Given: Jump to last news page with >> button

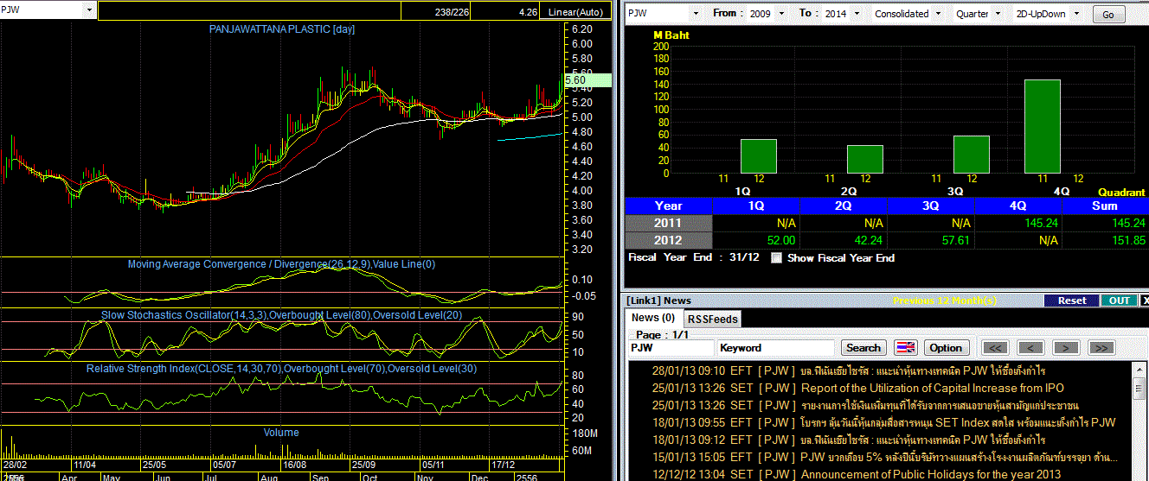Looking at the screenshot, I should (1101, 347).
